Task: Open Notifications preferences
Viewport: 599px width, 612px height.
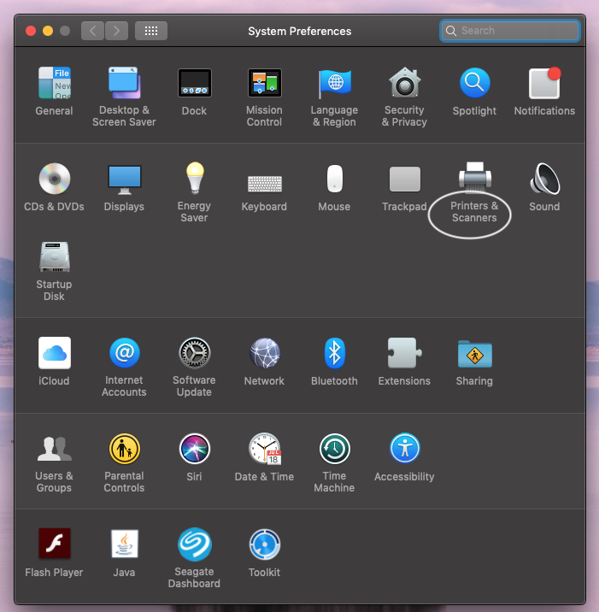Action: tap(544, 83)
